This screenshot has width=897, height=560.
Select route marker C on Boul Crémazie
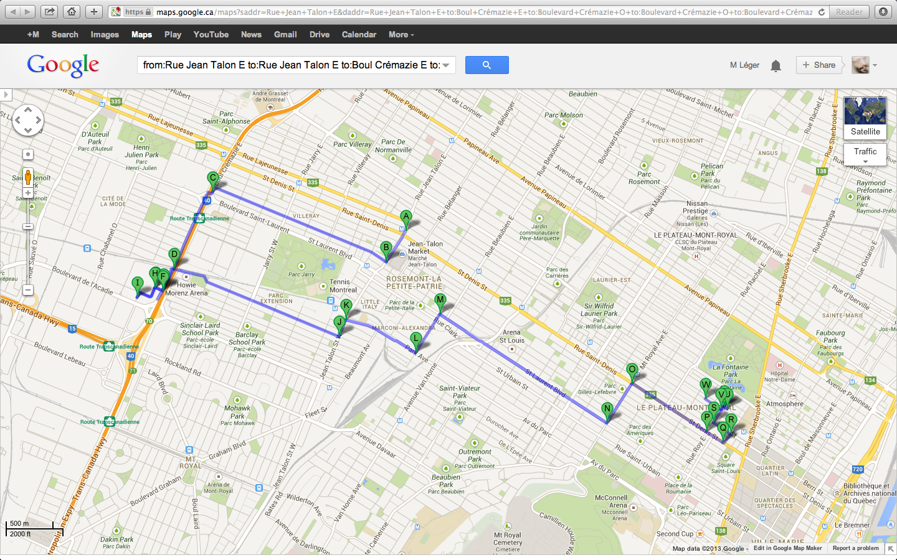coord(213,180)
